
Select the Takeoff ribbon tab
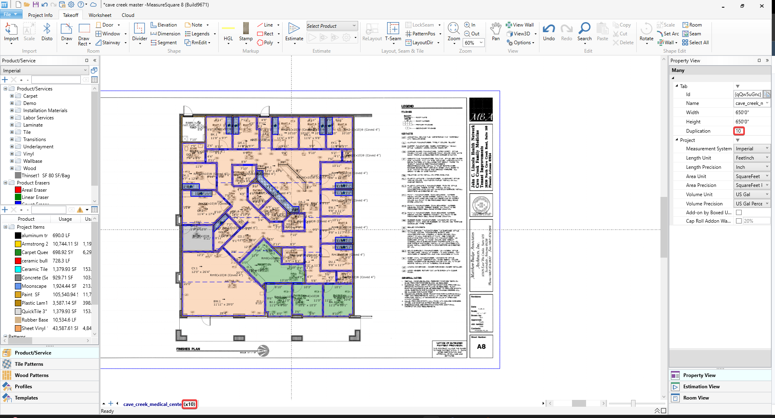click(x=71, y=15)
